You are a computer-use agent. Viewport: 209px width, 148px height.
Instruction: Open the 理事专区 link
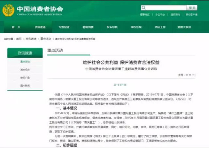coord(145,15)
